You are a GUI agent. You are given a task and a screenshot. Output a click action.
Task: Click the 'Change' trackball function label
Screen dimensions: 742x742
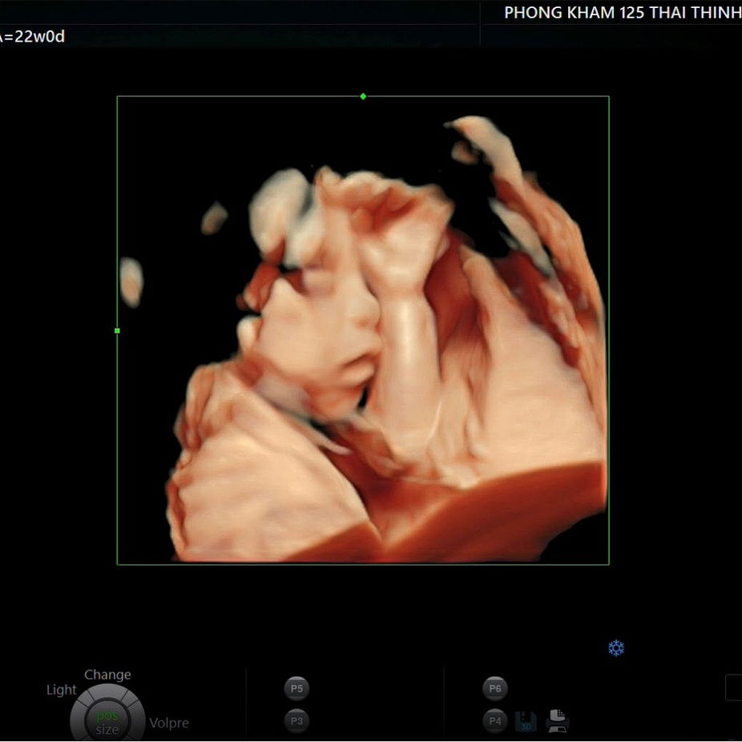[107, 675]
